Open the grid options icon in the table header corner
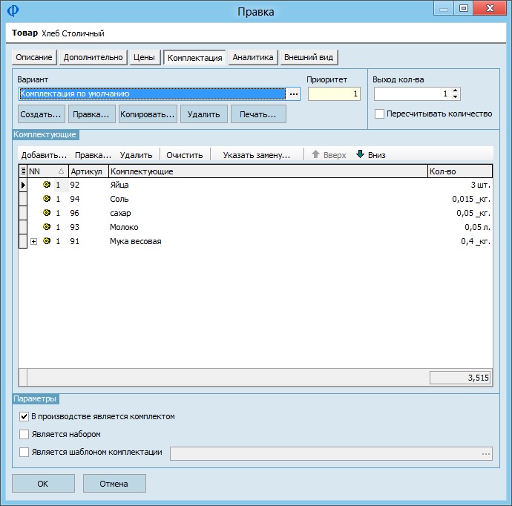 [23, 171]
